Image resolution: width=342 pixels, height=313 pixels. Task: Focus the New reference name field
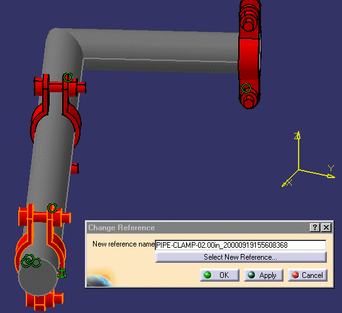(241, 245)
